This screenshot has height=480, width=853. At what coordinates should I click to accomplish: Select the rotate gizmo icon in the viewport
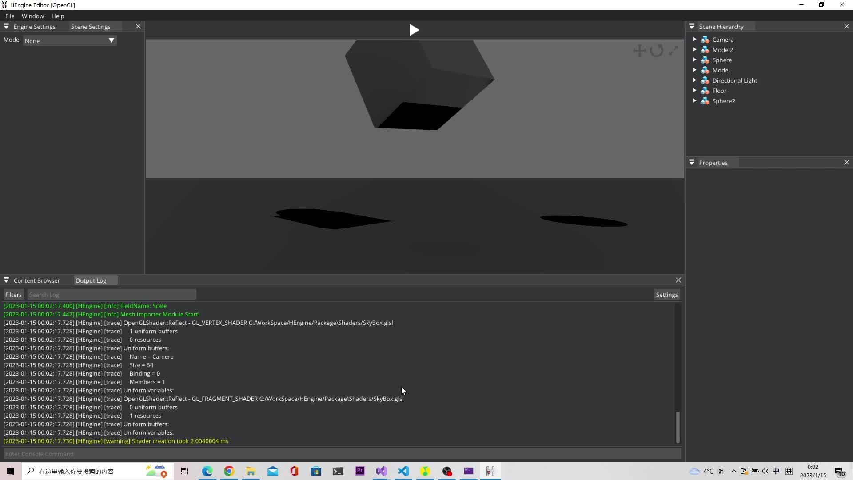point(657,50)
